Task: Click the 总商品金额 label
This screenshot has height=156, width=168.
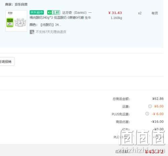Action: pos(121,99)
